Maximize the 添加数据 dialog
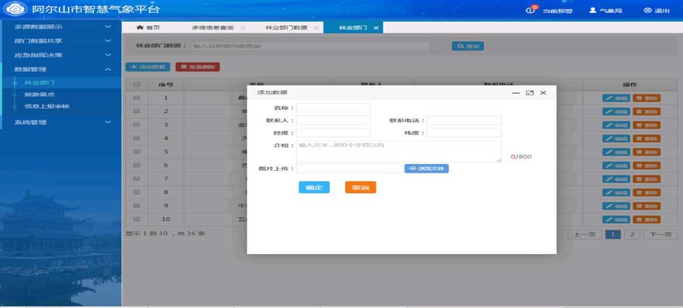This screenshot has width=683, height=308. (529, 92)
